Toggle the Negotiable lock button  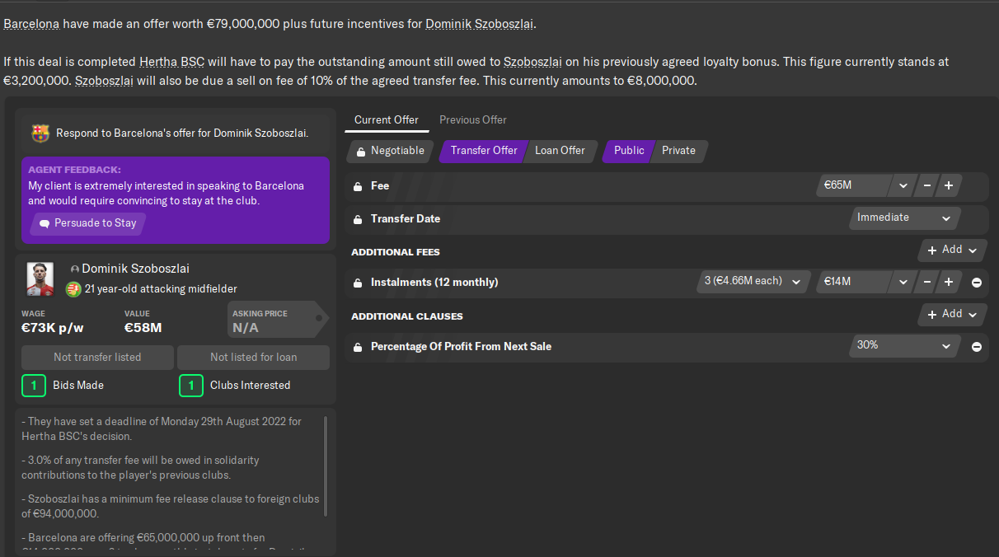tap(390, 151)
